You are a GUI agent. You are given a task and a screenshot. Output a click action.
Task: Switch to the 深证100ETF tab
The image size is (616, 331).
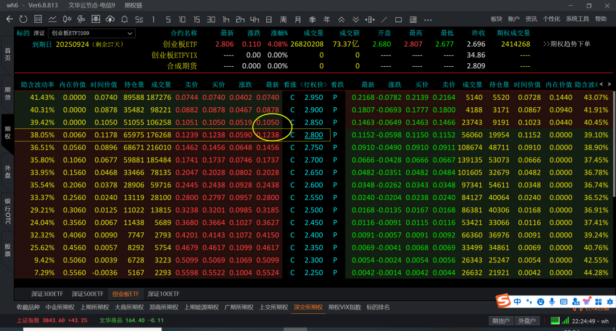pyautogui.click(x=164, y=294)
